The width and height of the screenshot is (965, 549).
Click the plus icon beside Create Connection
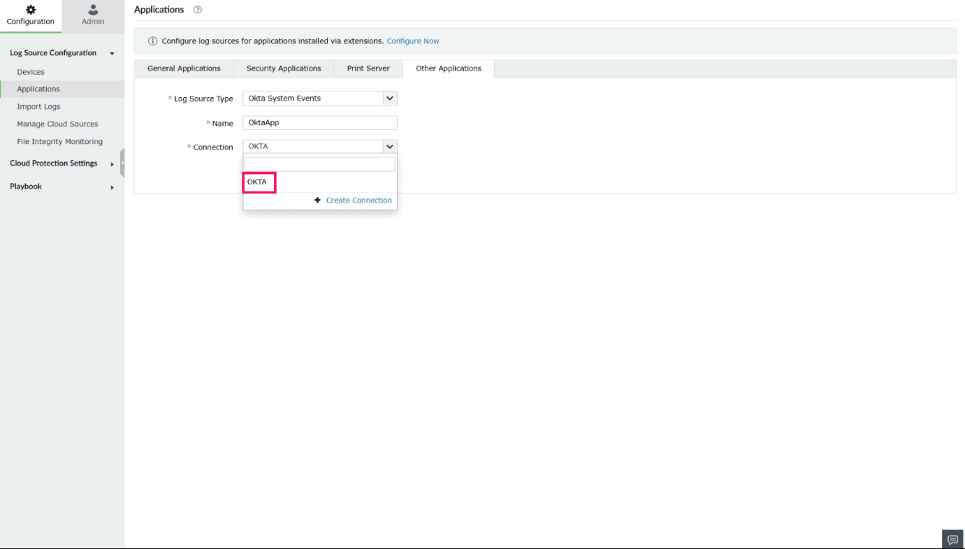click(x=318, y=200)
